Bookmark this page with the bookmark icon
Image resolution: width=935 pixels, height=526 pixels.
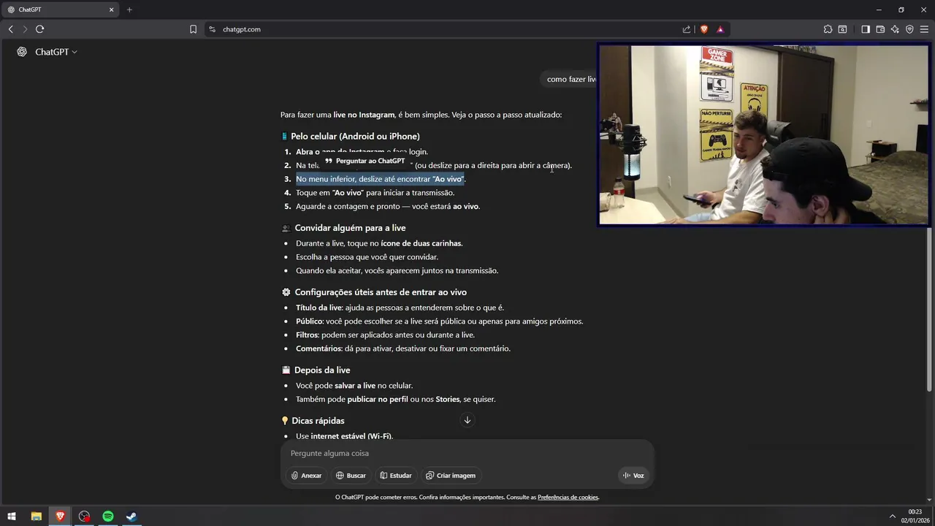click(193, 29)
